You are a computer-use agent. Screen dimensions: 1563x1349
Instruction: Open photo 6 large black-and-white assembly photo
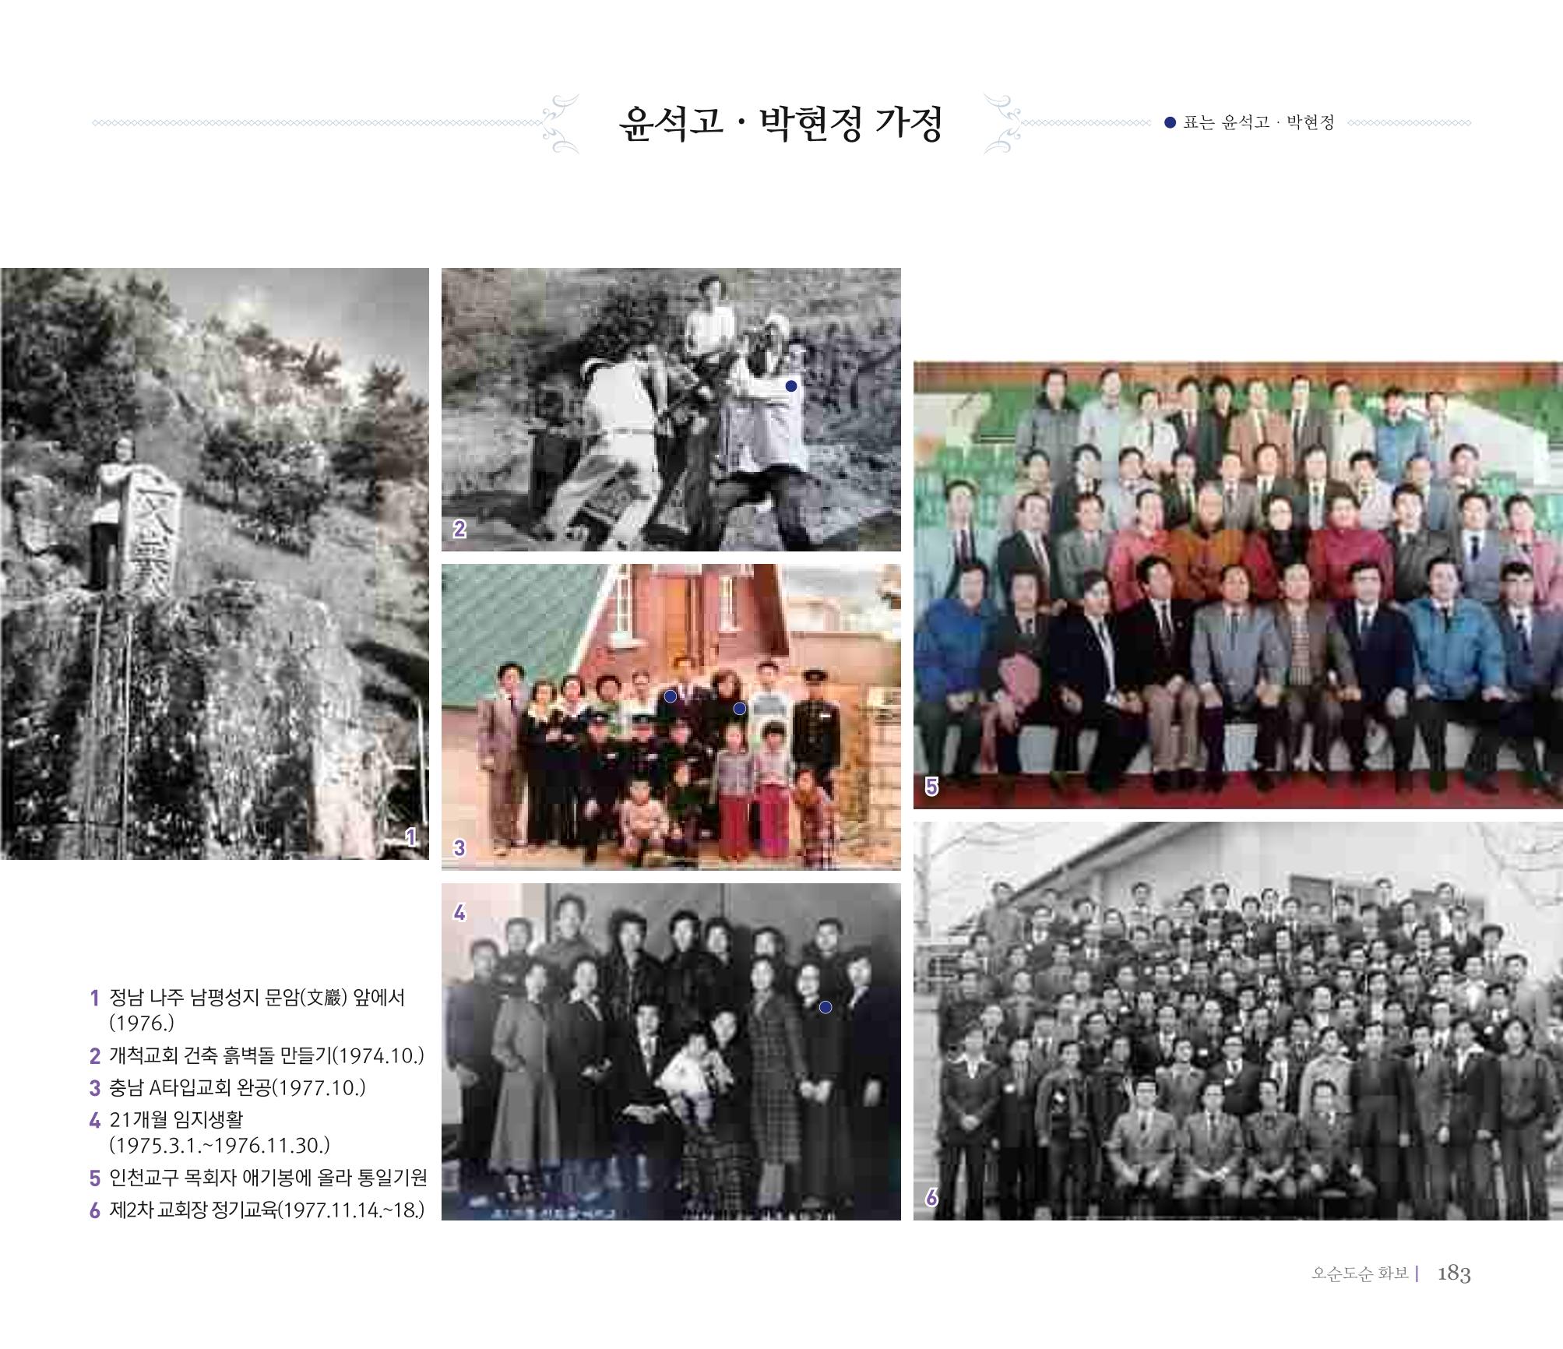tap(1238, 1021)
